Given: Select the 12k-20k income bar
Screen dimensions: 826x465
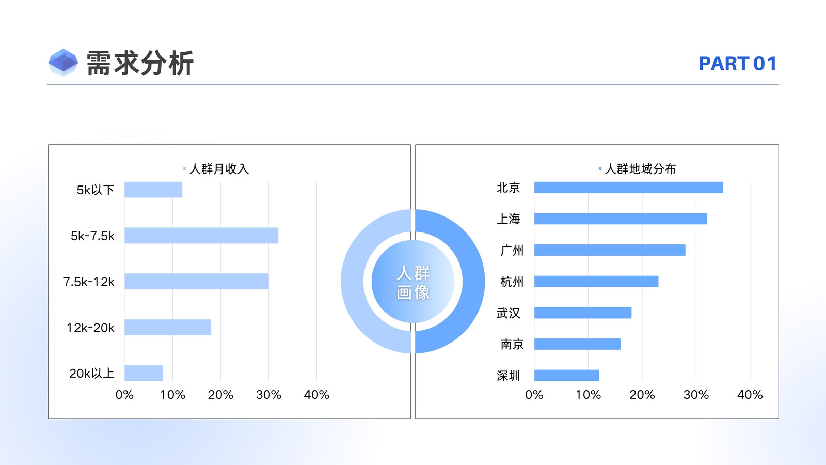Looking at the screenshot, I should 168,327.
